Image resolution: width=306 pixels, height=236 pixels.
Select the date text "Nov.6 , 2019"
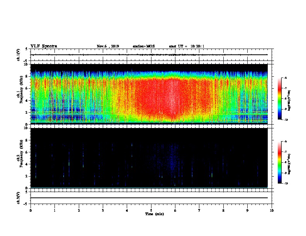[108, 46]
